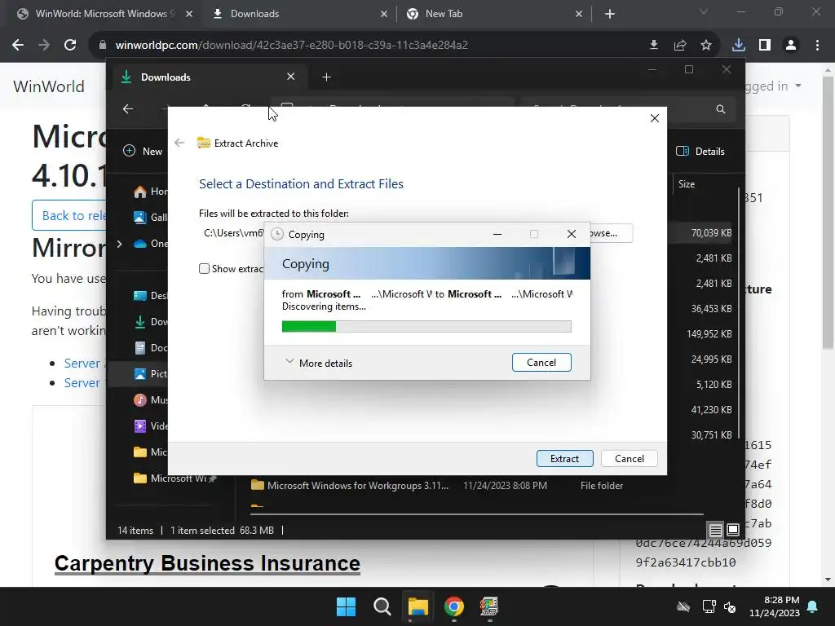Viewport: 835px width, 626px height.
Task: Open Google Chrome from taskbar
Action: point(453,606)
